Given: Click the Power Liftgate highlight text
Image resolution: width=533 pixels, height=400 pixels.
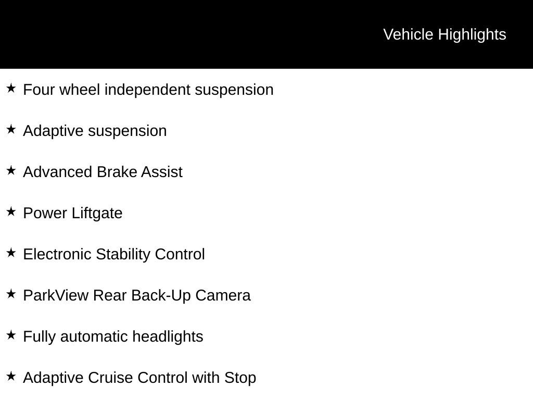Looking at the screenshot, I should 73,213.
